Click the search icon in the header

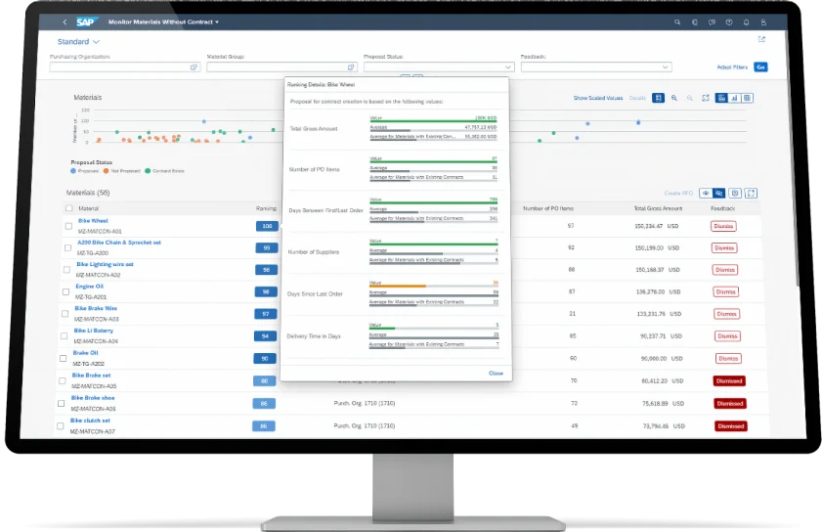point(676,22)
